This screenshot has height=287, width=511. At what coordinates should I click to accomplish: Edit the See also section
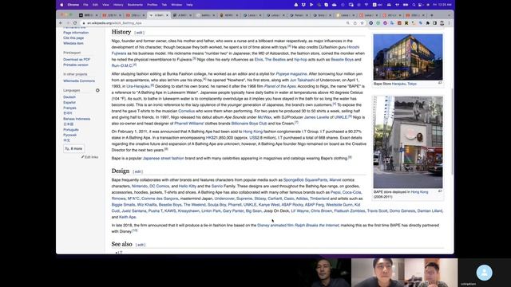point(141,245)
